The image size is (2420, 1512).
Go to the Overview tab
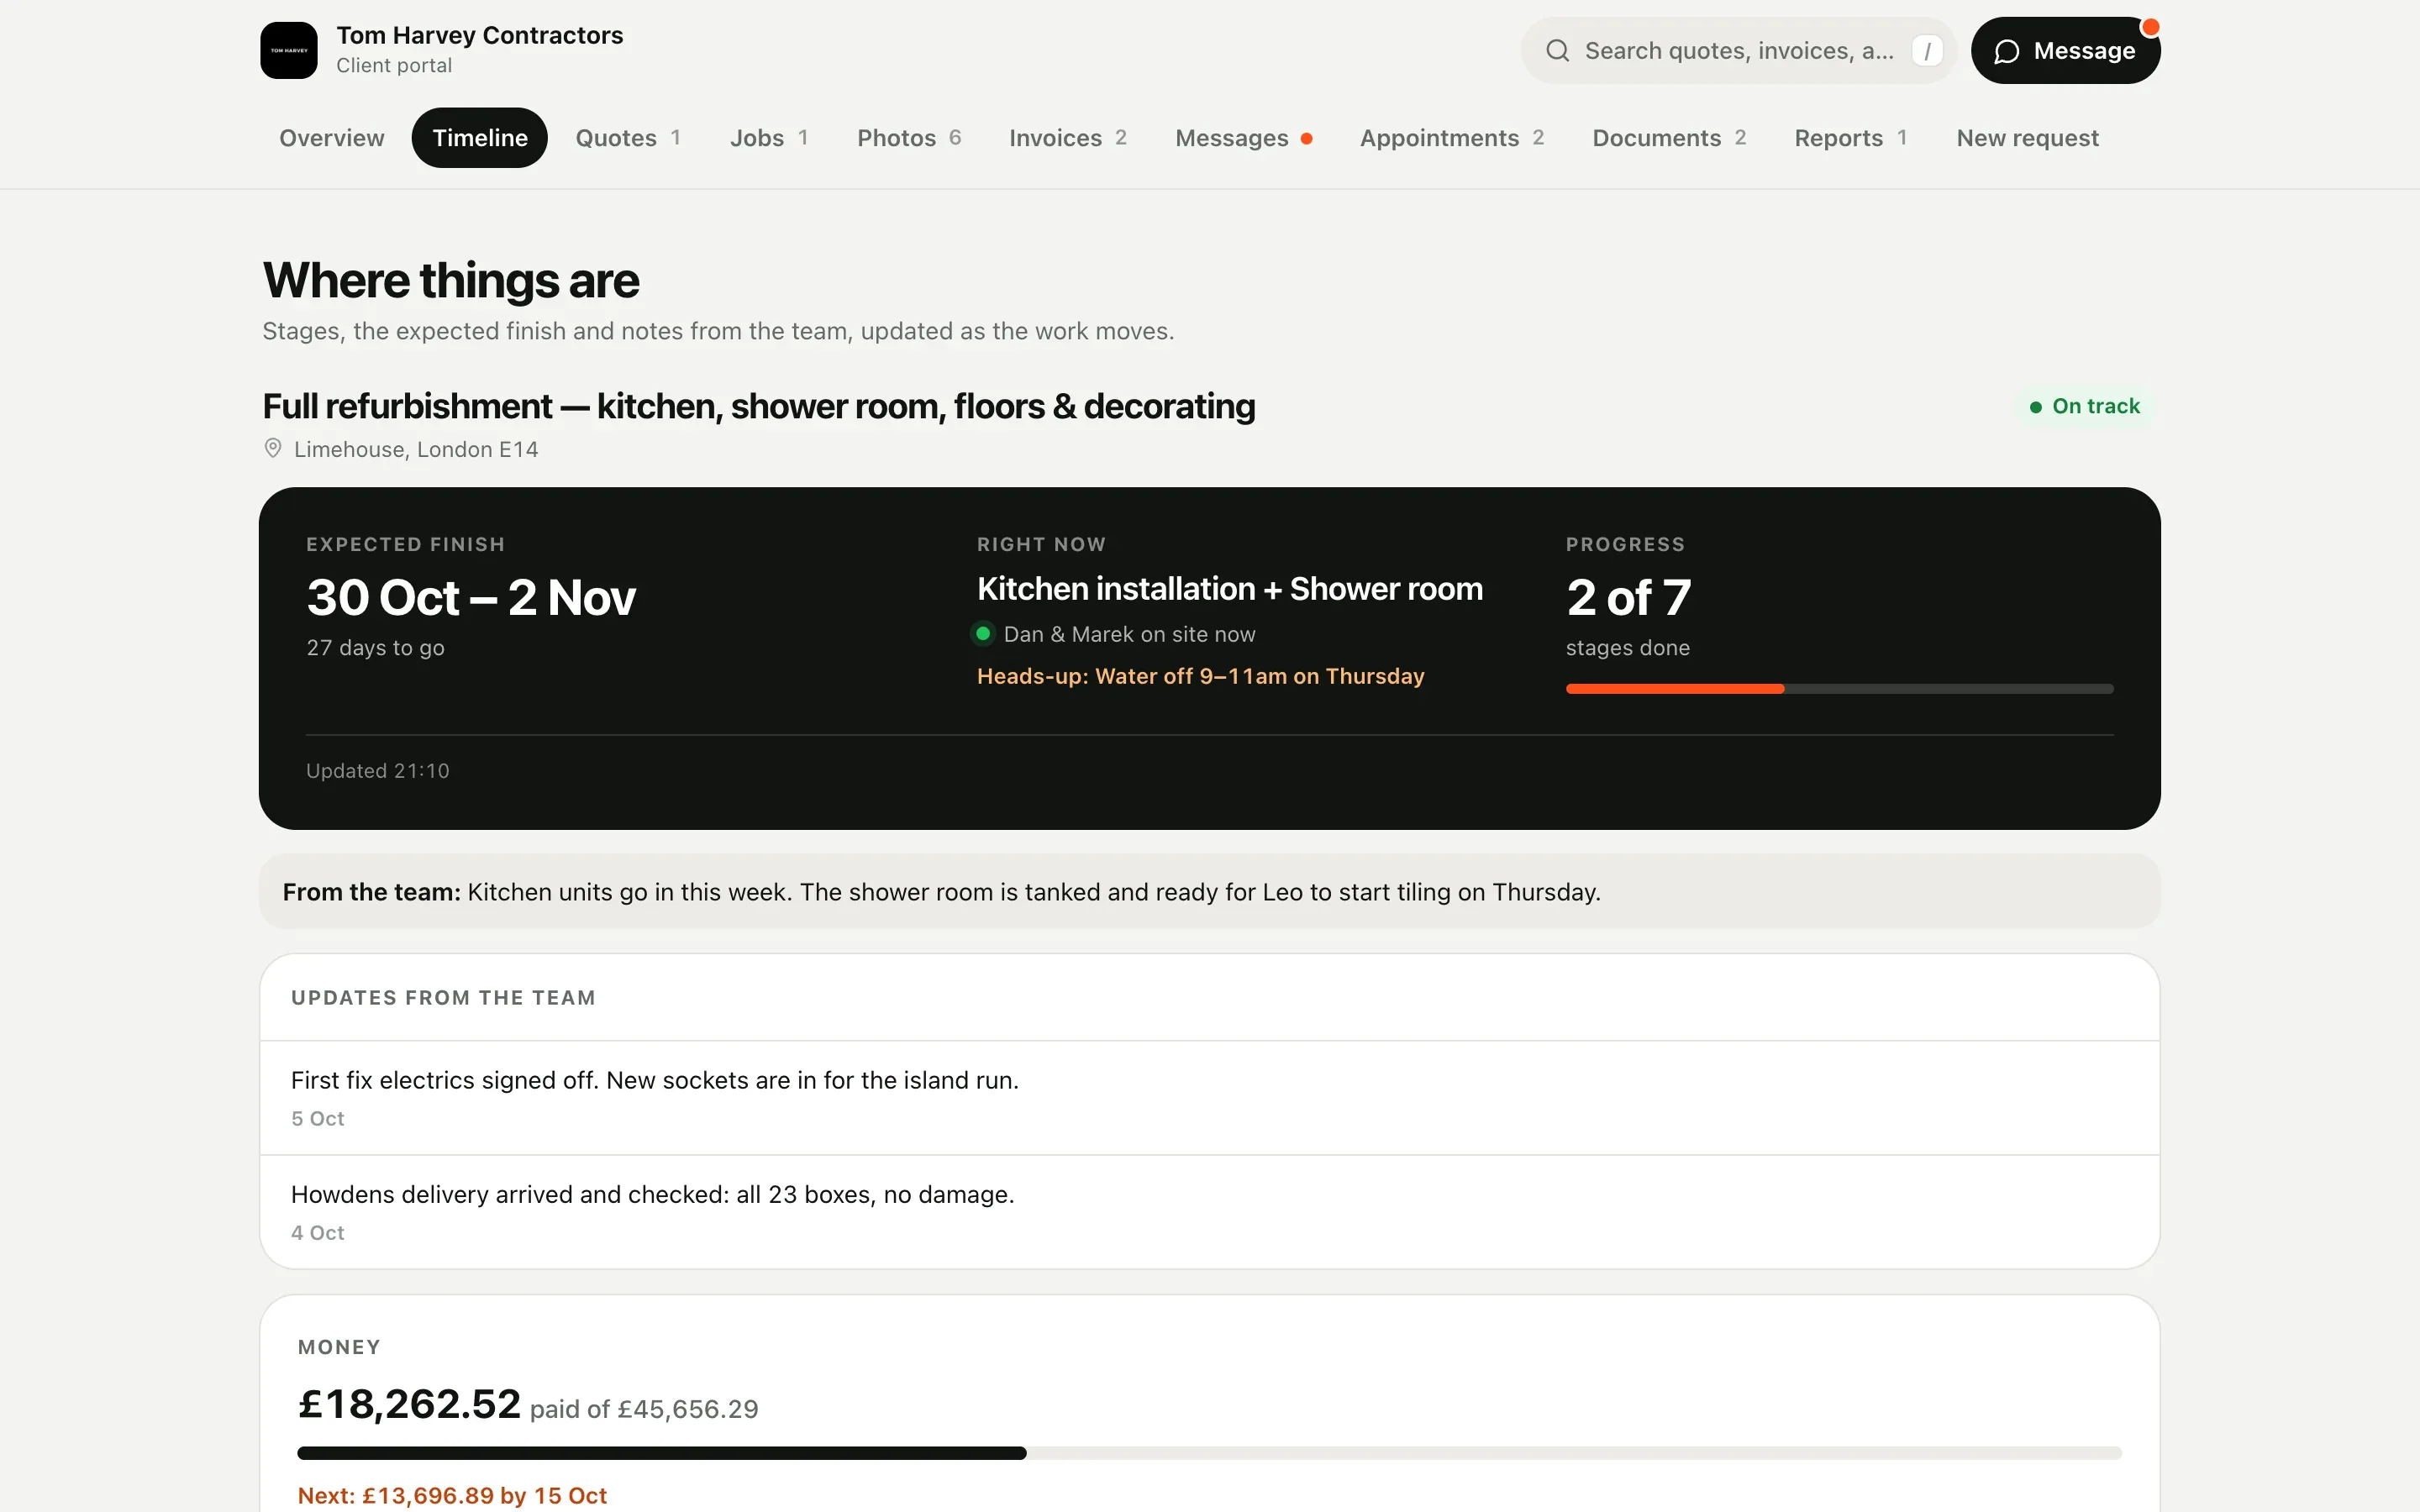(x=331, y=138)
